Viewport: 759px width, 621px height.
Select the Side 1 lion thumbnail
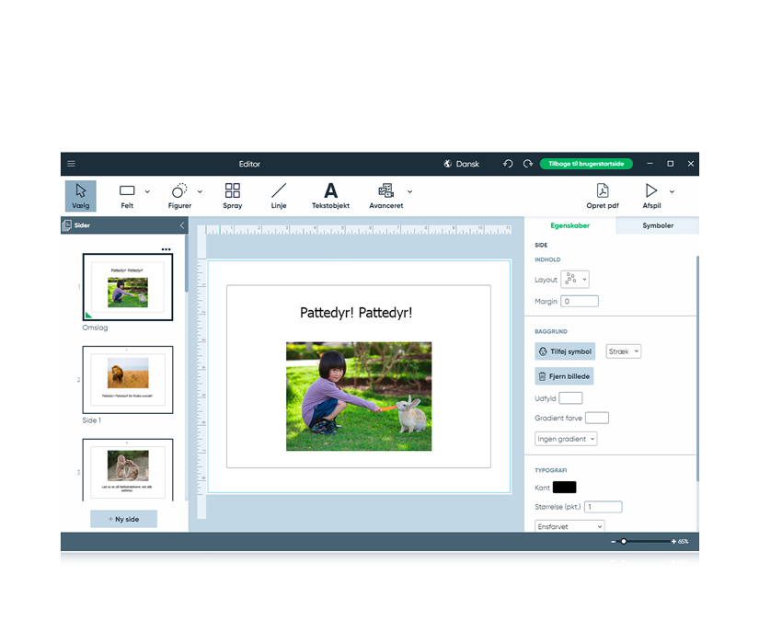coord(128,379)
